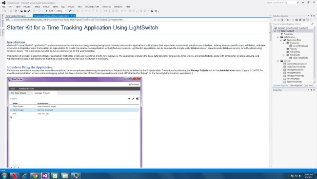Collapse the Data Sources node
Viewport: 317px width, 179px height.
tap(278, 37)
